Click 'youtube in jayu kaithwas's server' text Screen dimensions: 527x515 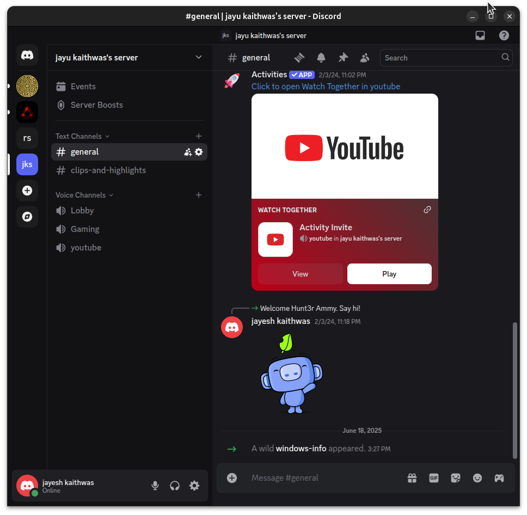click(x=356, y=238)
